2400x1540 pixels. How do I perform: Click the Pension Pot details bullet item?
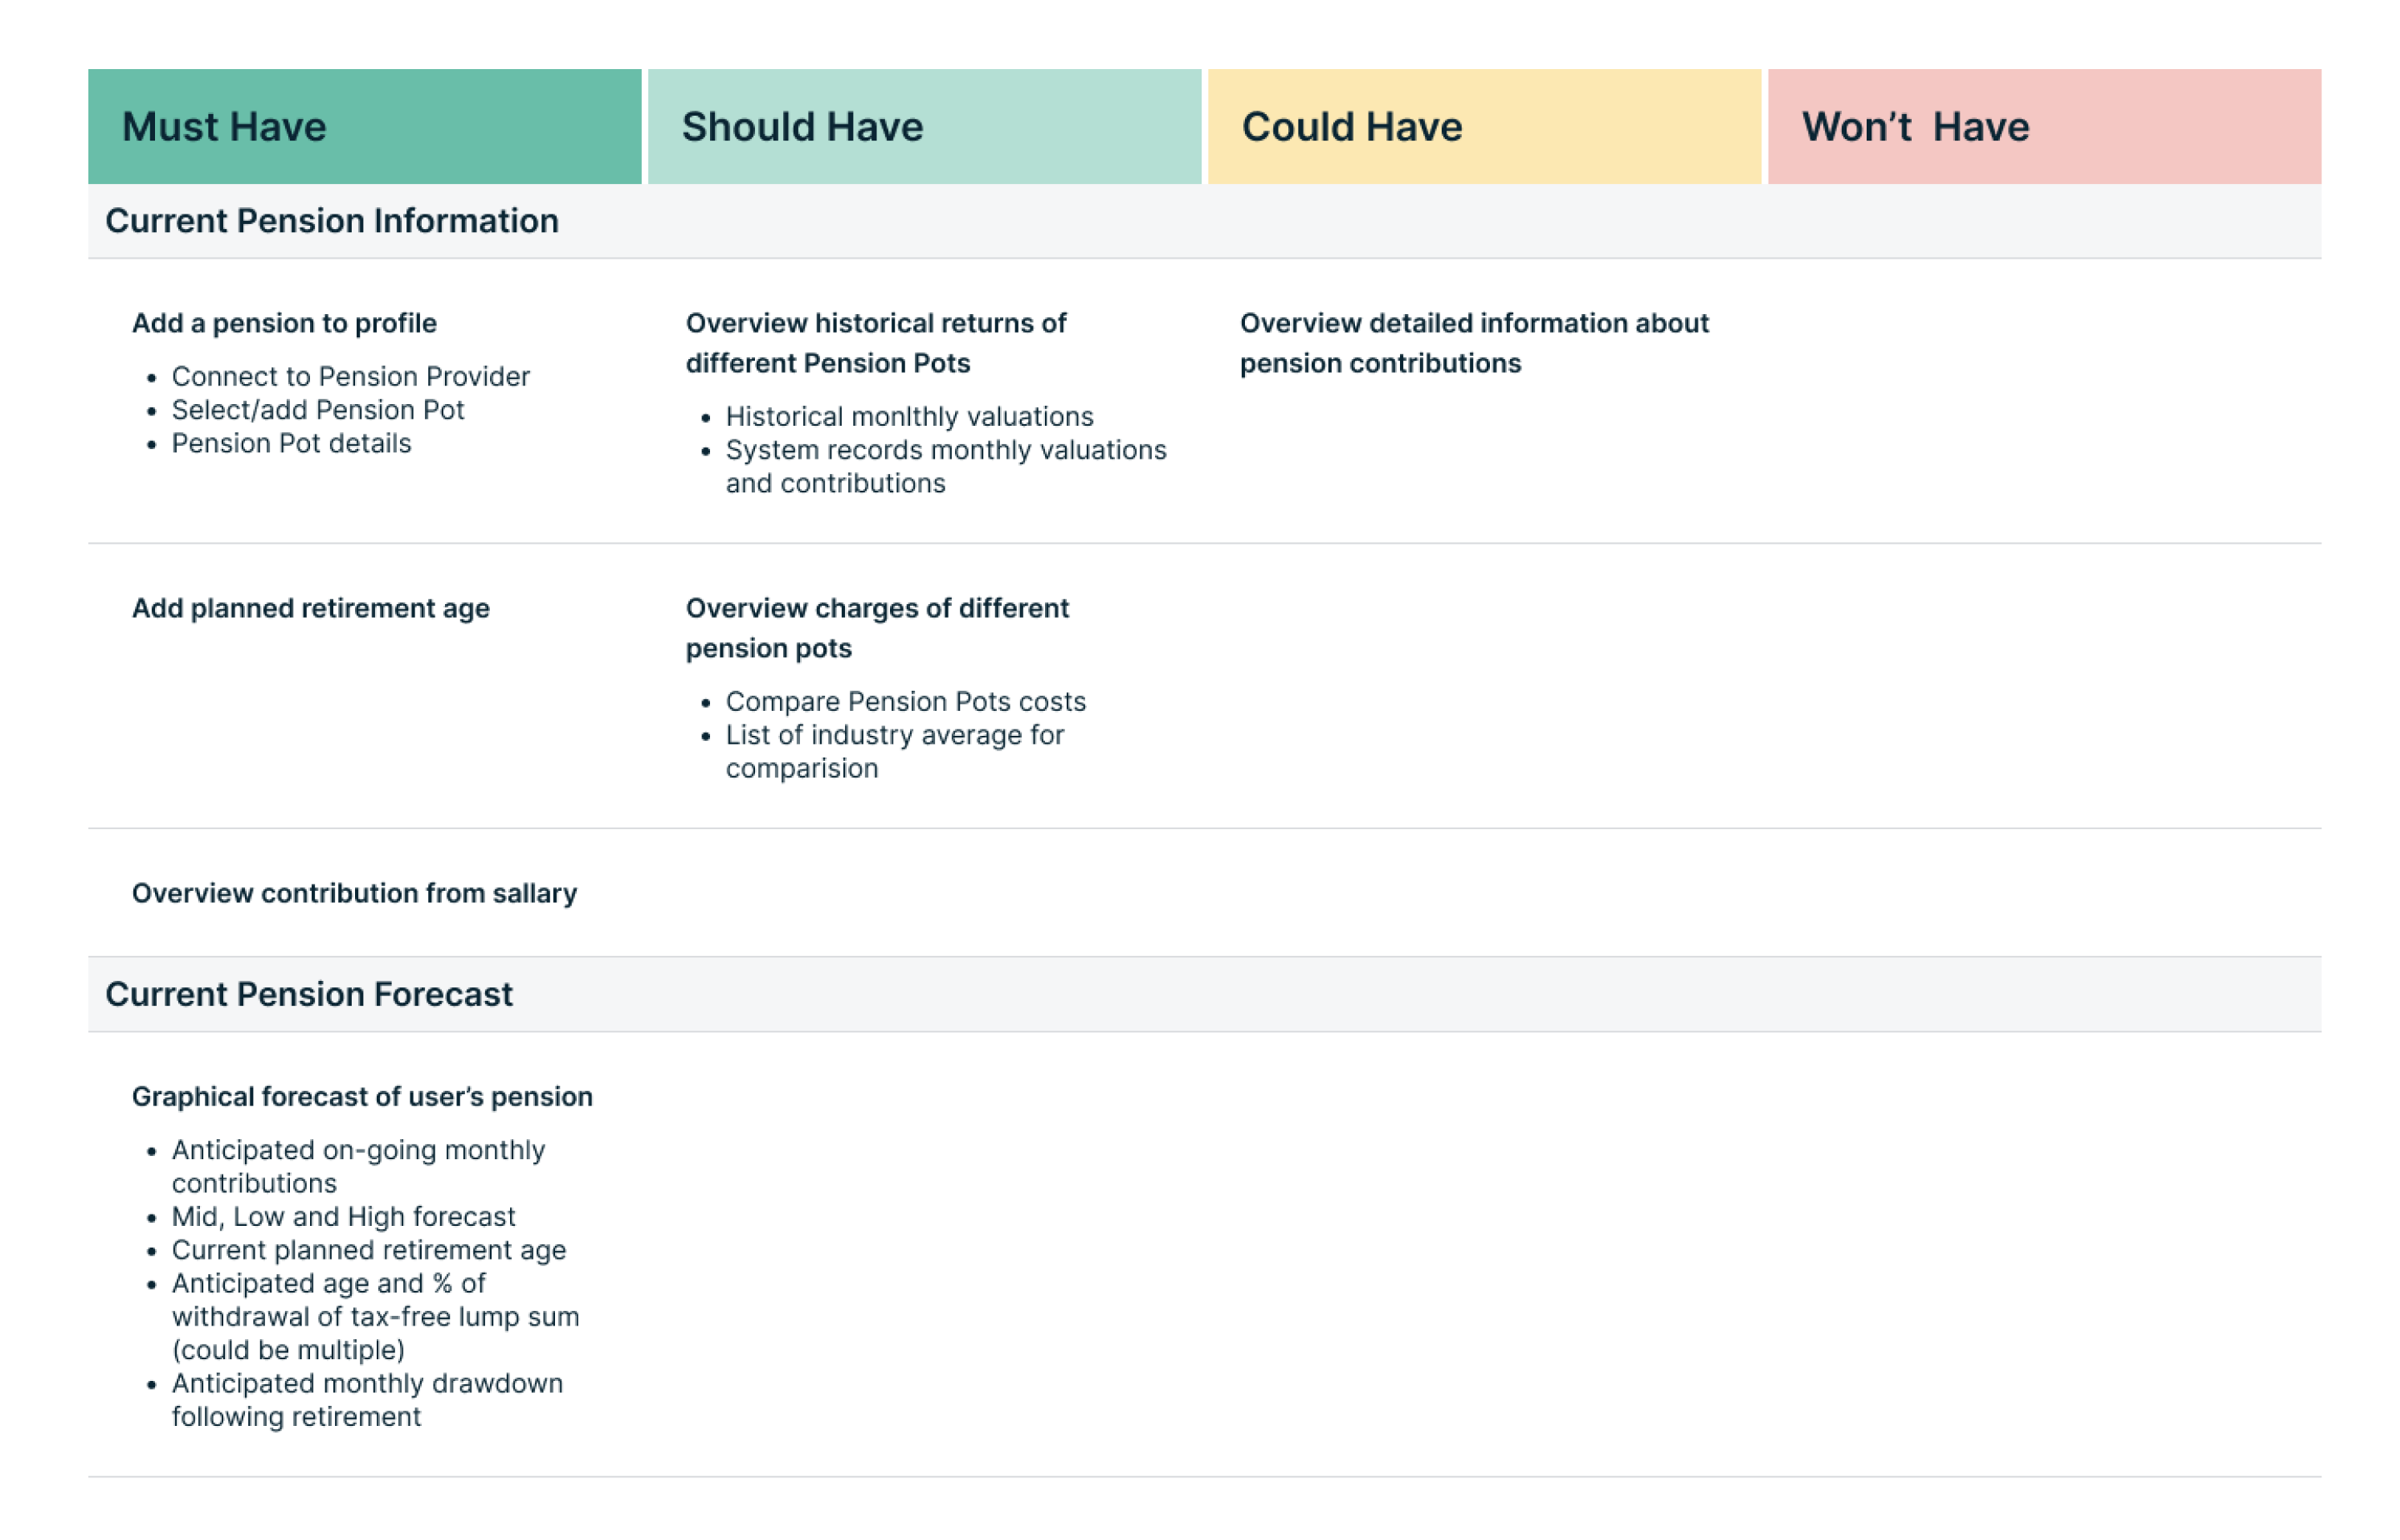(x=291, y=443)
